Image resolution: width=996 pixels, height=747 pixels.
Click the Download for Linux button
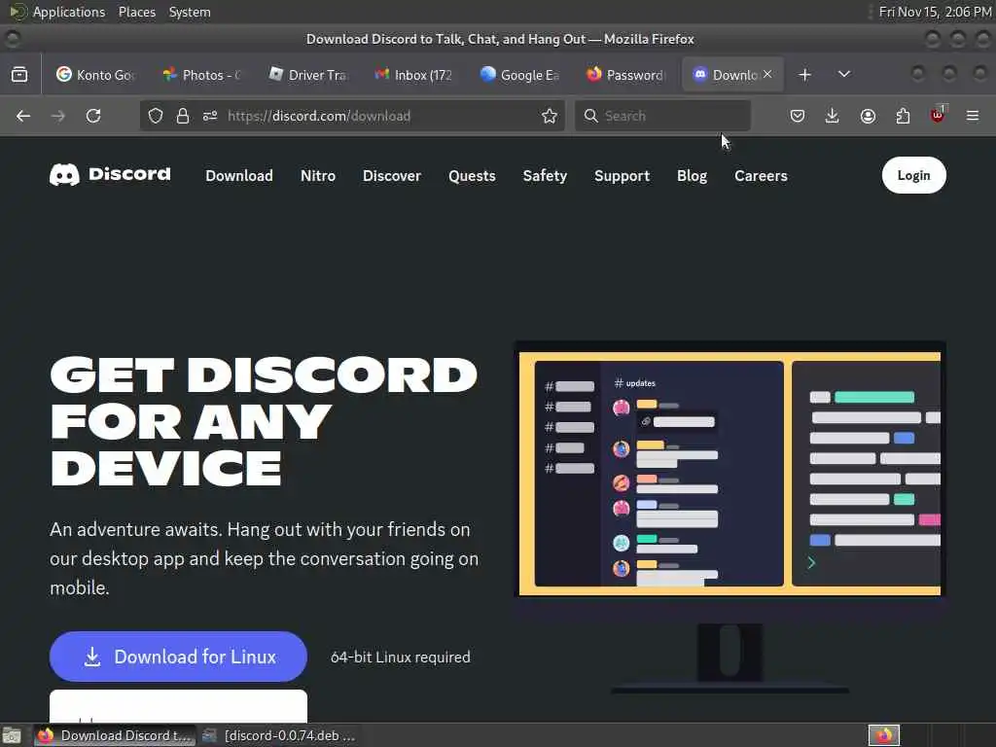179,657
